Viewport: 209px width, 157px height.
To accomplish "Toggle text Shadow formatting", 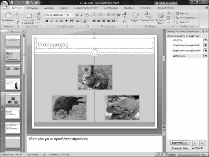I will (67, 21).
